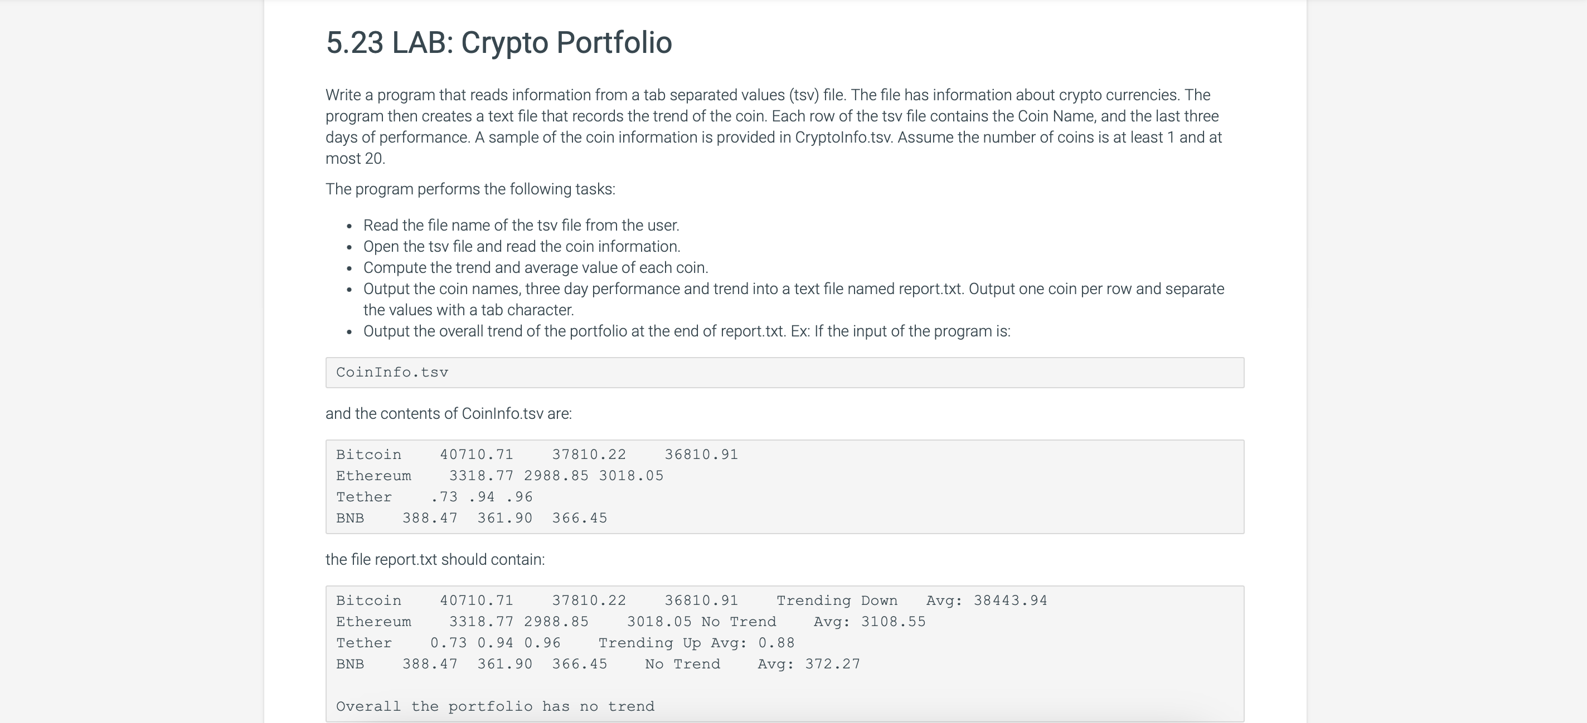Click bullet 'Open the tsv file and read'
The width and height of the screenshot is (1587, 723).
tap(522, 246)
